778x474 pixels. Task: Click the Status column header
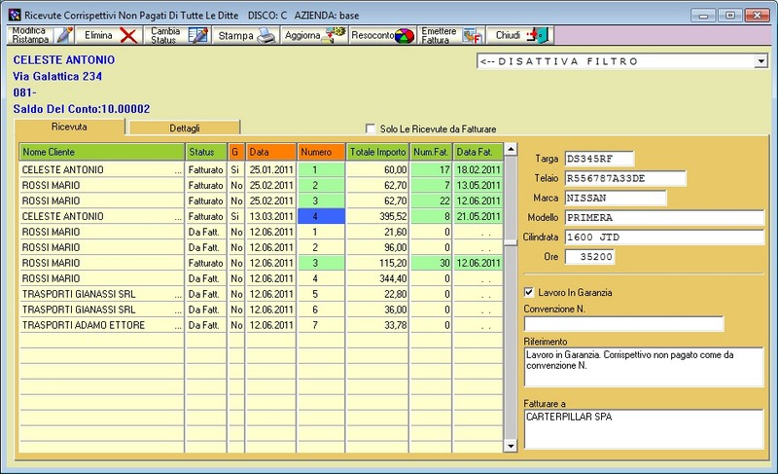[206, 152]
